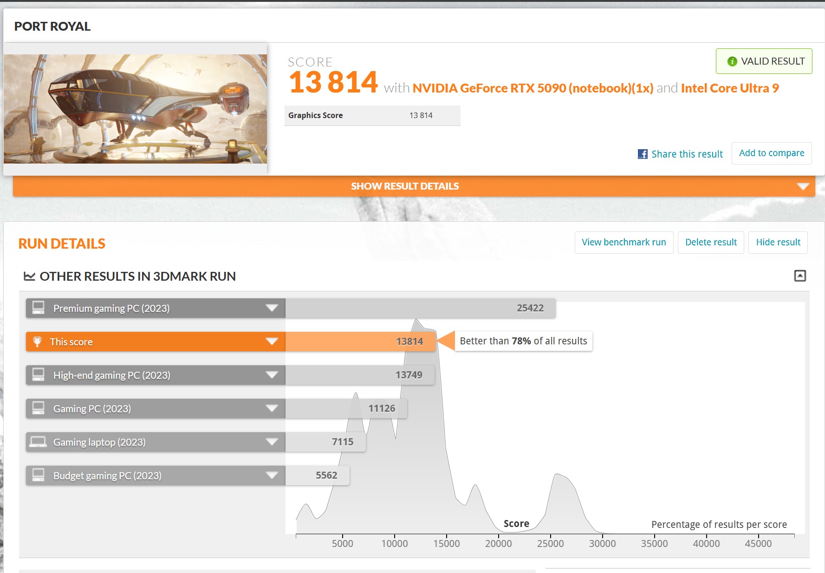Open the Intel Core Ultra 9 link
This screenshot has width=825, height=573.
(730, 88)
